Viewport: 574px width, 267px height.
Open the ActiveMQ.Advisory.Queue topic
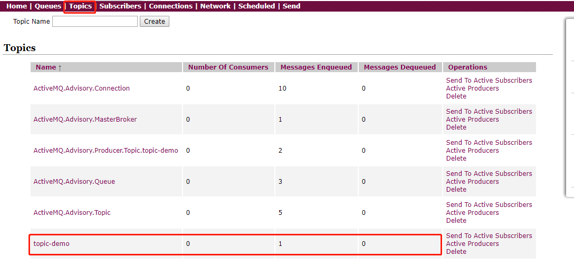[74, 182]
